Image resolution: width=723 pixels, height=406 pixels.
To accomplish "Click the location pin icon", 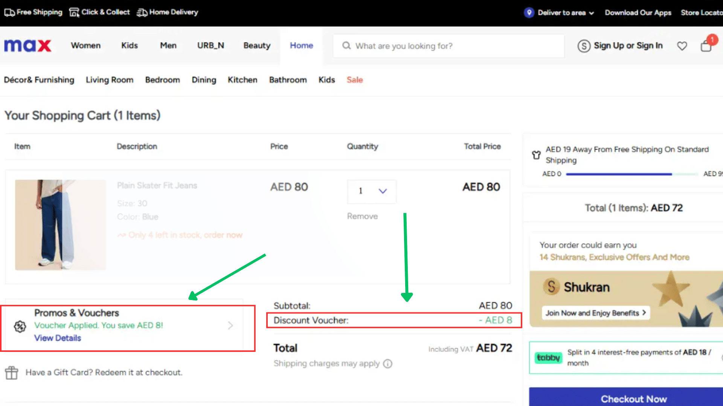I will (x=529, y=12).
